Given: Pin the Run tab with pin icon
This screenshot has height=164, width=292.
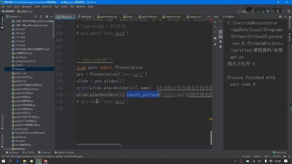Looking at the screenshot, I should point(215,45).
